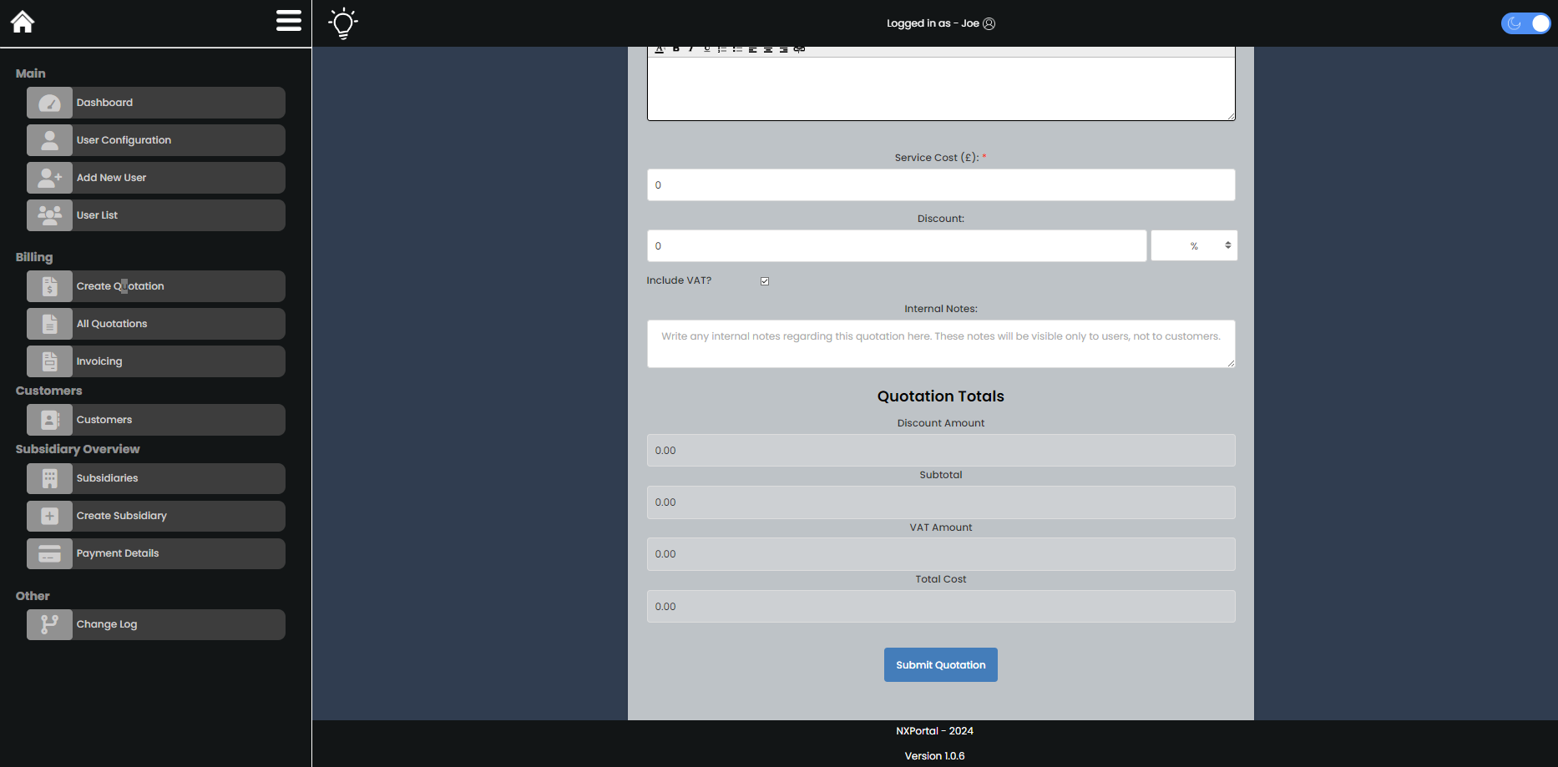Screen dimensions: 1558x767
Task: Click the Discount Amount readonly field
Action: (941, 451)
